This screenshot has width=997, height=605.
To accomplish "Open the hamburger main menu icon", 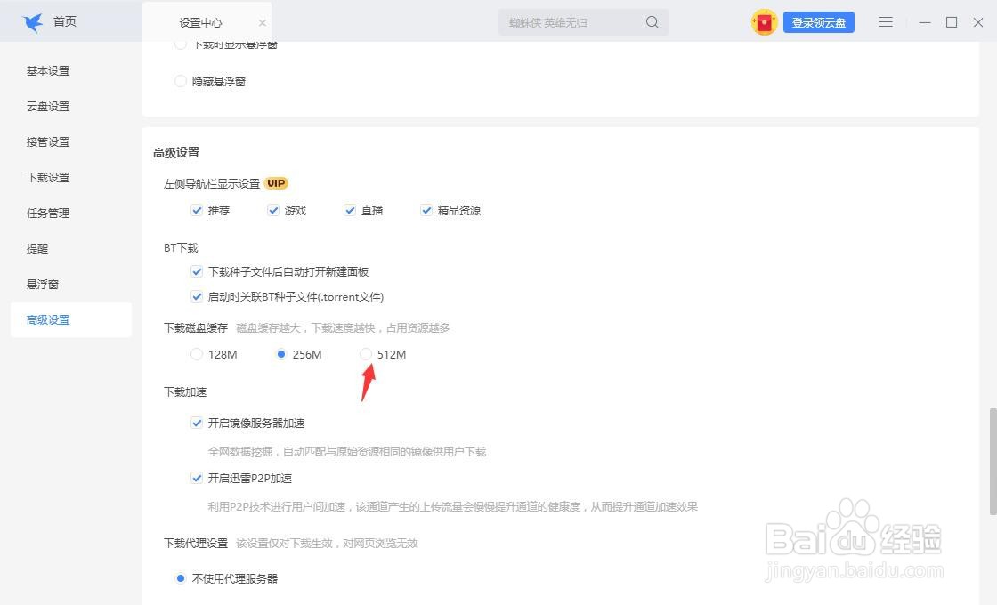I will 886,22.
